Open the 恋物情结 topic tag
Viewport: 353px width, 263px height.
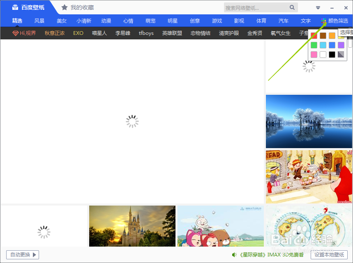(201, 33)
